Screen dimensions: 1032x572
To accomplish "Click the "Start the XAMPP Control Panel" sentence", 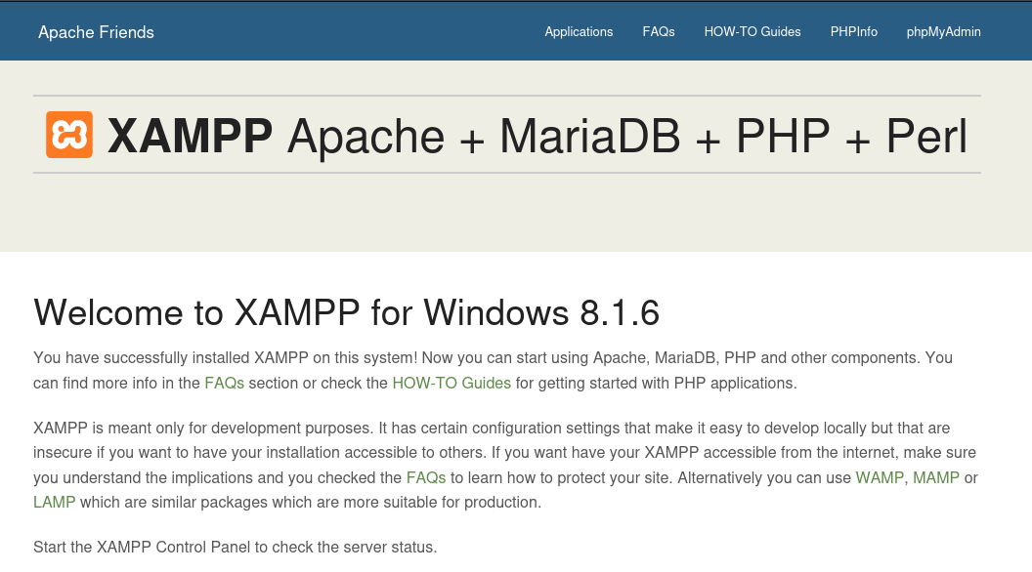I will (x=235, y=547).
